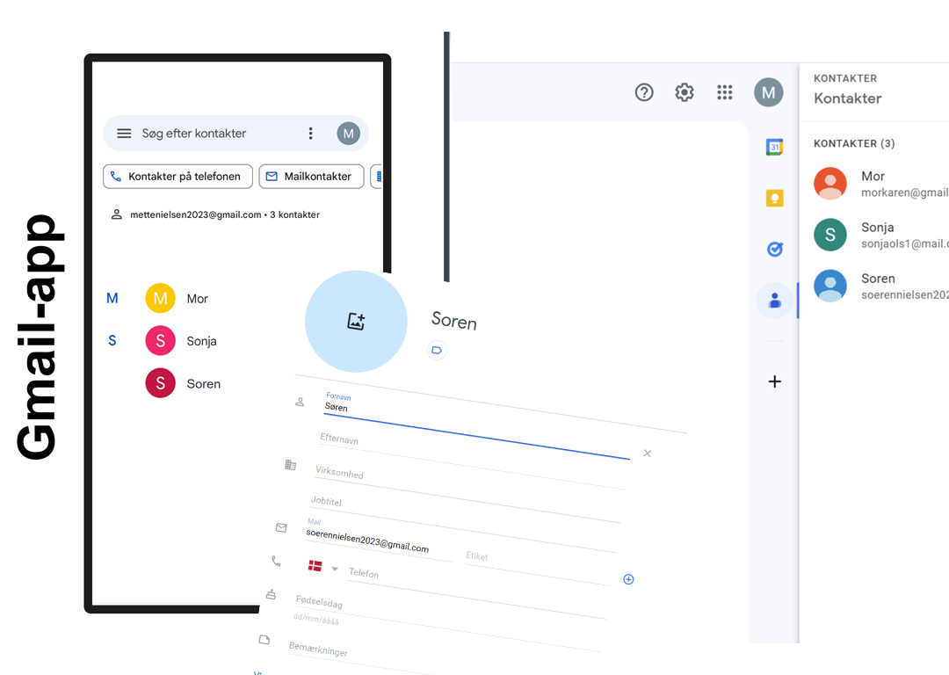The image size is (949, 675).
Task: Click the large M account avatar in Gmail header
Action: (x=769, y=92)
